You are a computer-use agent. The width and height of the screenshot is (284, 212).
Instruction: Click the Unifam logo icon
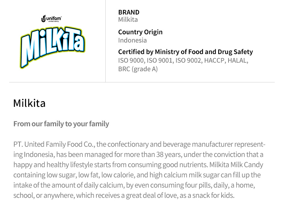click(x=44, y=19)
